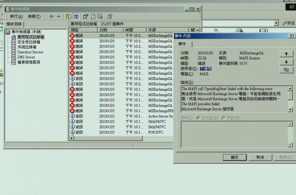Image resolution: width=296 pixels, height=195 pixels.
Task: Select 檔案複寫服務 in the tree
Action: coord(29,62)
